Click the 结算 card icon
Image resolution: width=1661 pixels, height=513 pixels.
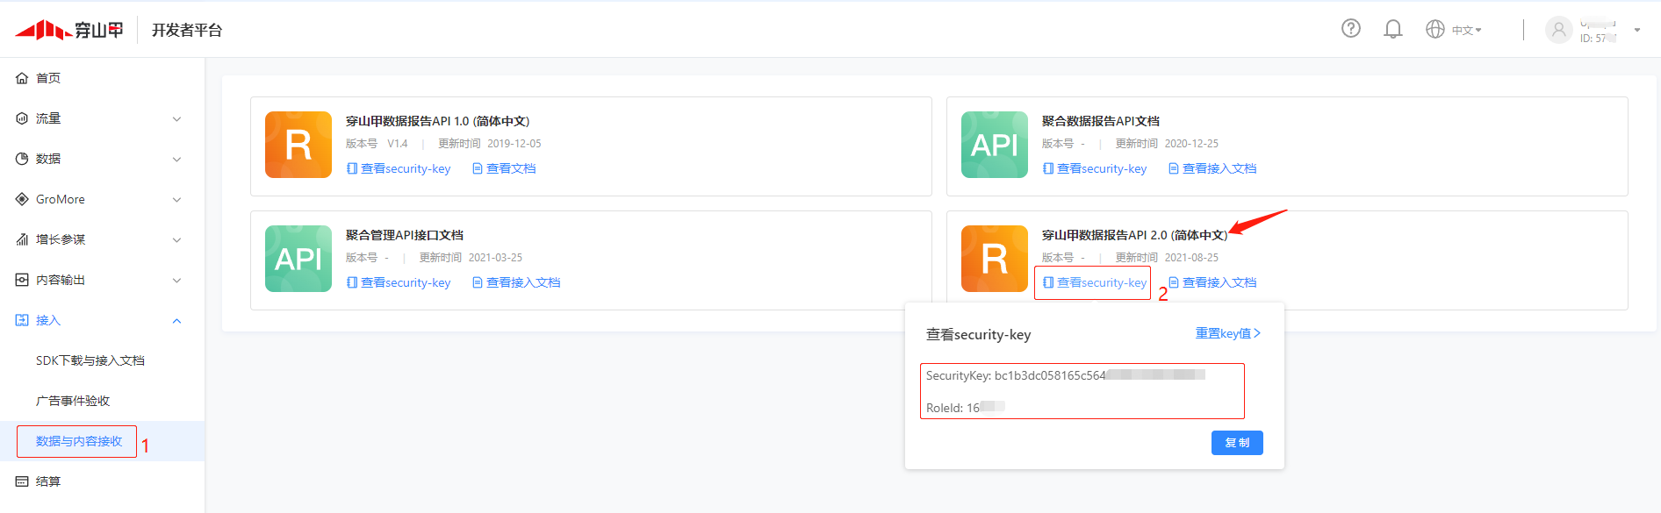tap(22, 481)
